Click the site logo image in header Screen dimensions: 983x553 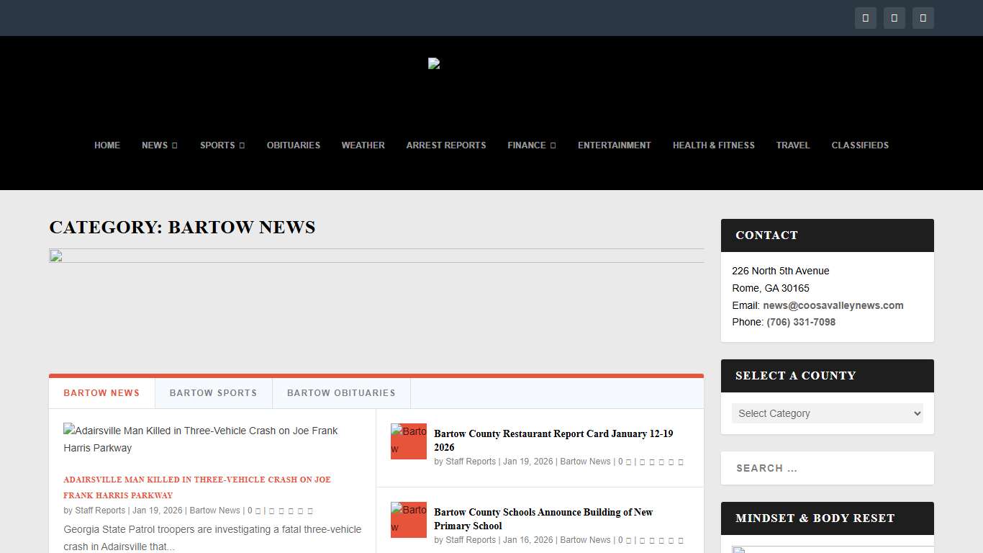(434, 63)
